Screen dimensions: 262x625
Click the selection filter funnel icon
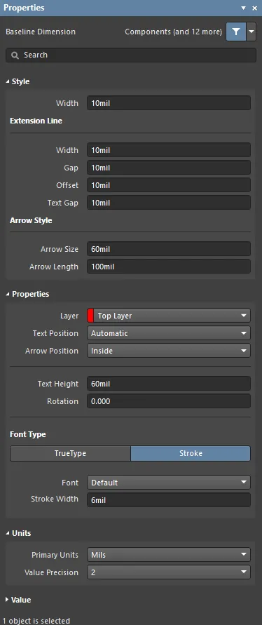236,32
